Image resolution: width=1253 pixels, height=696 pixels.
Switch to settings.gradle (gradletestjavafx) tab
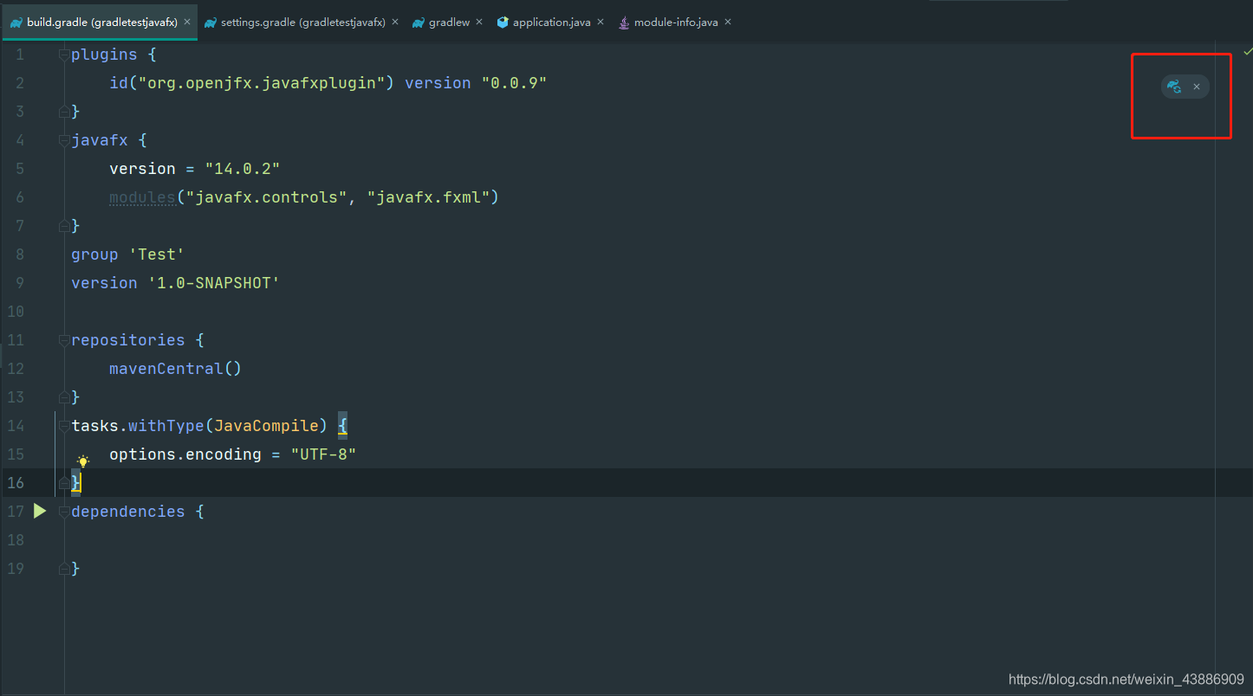click(x=302, y=23)
